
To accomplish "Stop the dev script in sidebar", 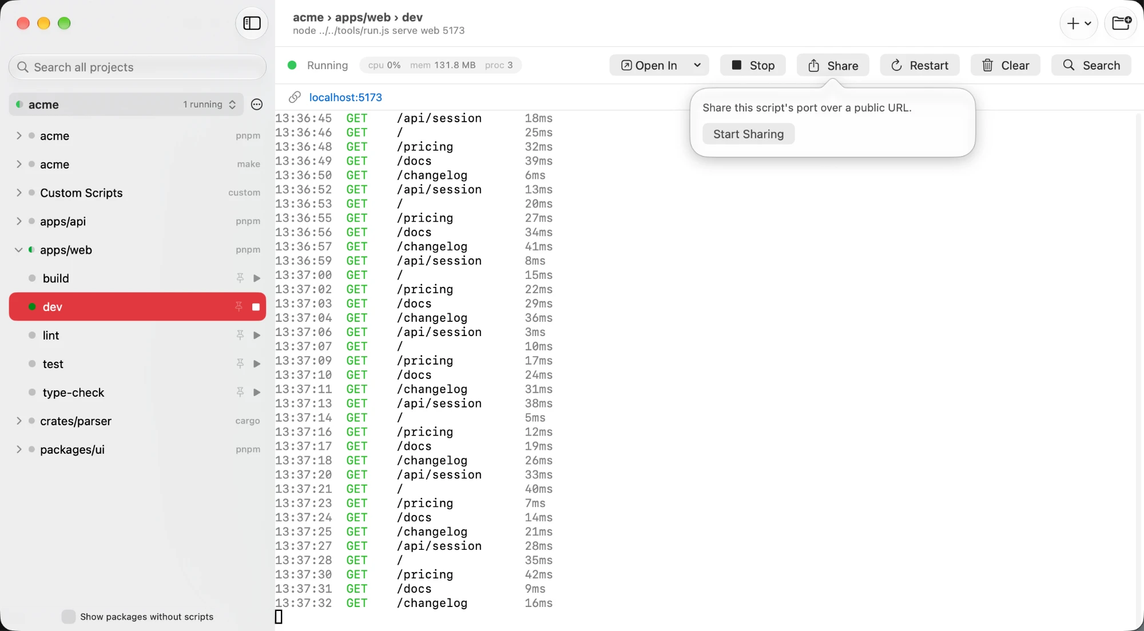I will pyautogui.click(x=256, y=307).
